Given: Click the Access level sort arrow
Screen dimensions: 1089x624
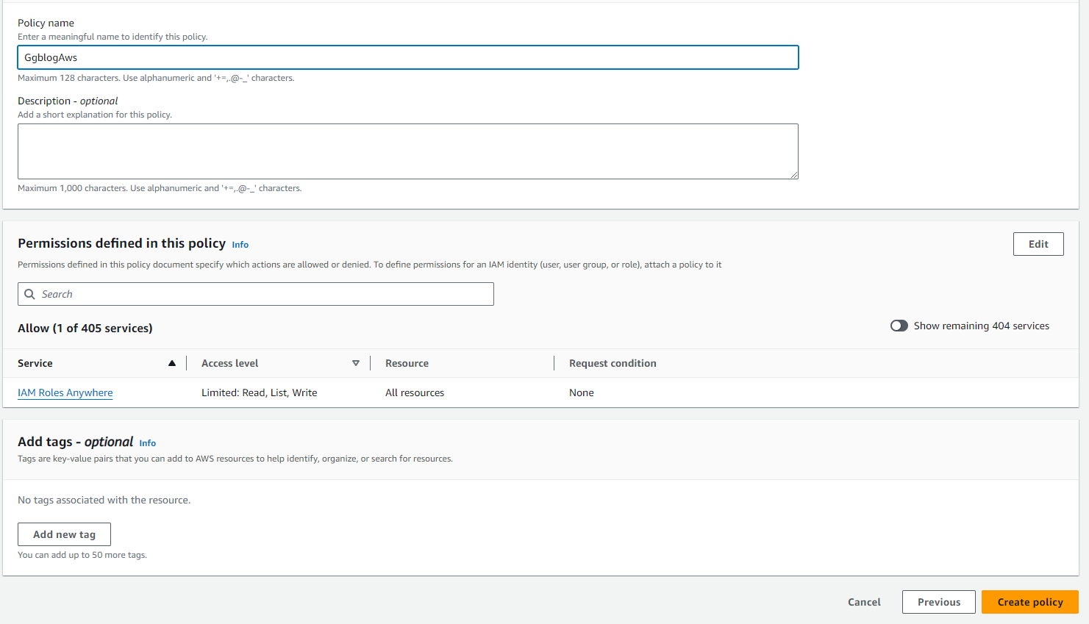Looking at the screenshot, I should tap(356, 363).
